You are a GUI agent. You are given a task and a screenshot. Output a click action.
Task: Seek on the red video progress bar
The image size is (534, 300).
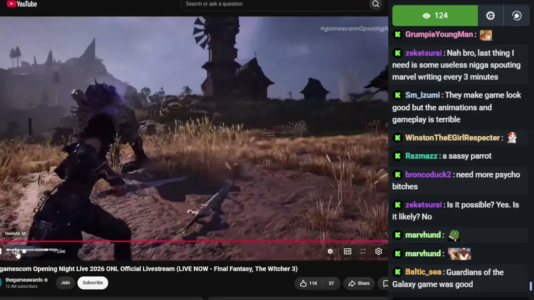[194, 241]
